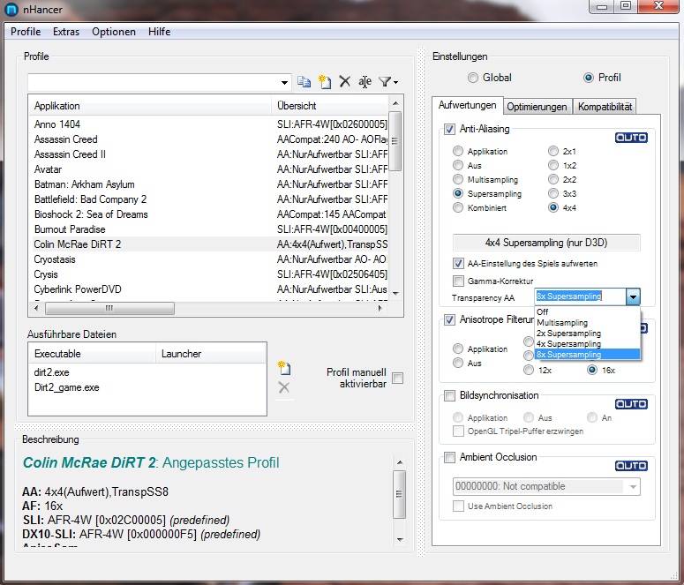The width and height of the screenshot is (684, 585).
Task: Switch to the Kompatibilität tab
Action: (605, 107)
